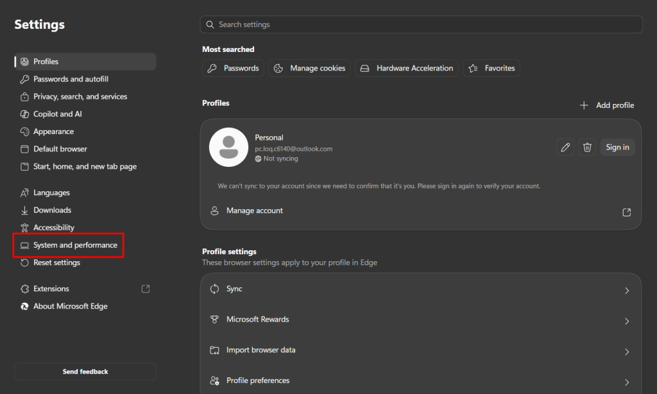
Task: Open About Microsoft Edge page
Action: coord(85,306)
